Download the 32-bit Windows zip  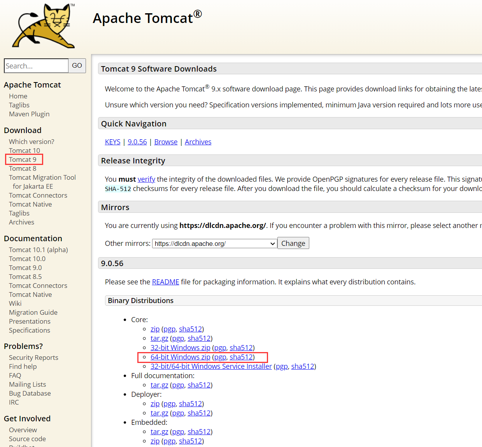coord(181,348)
